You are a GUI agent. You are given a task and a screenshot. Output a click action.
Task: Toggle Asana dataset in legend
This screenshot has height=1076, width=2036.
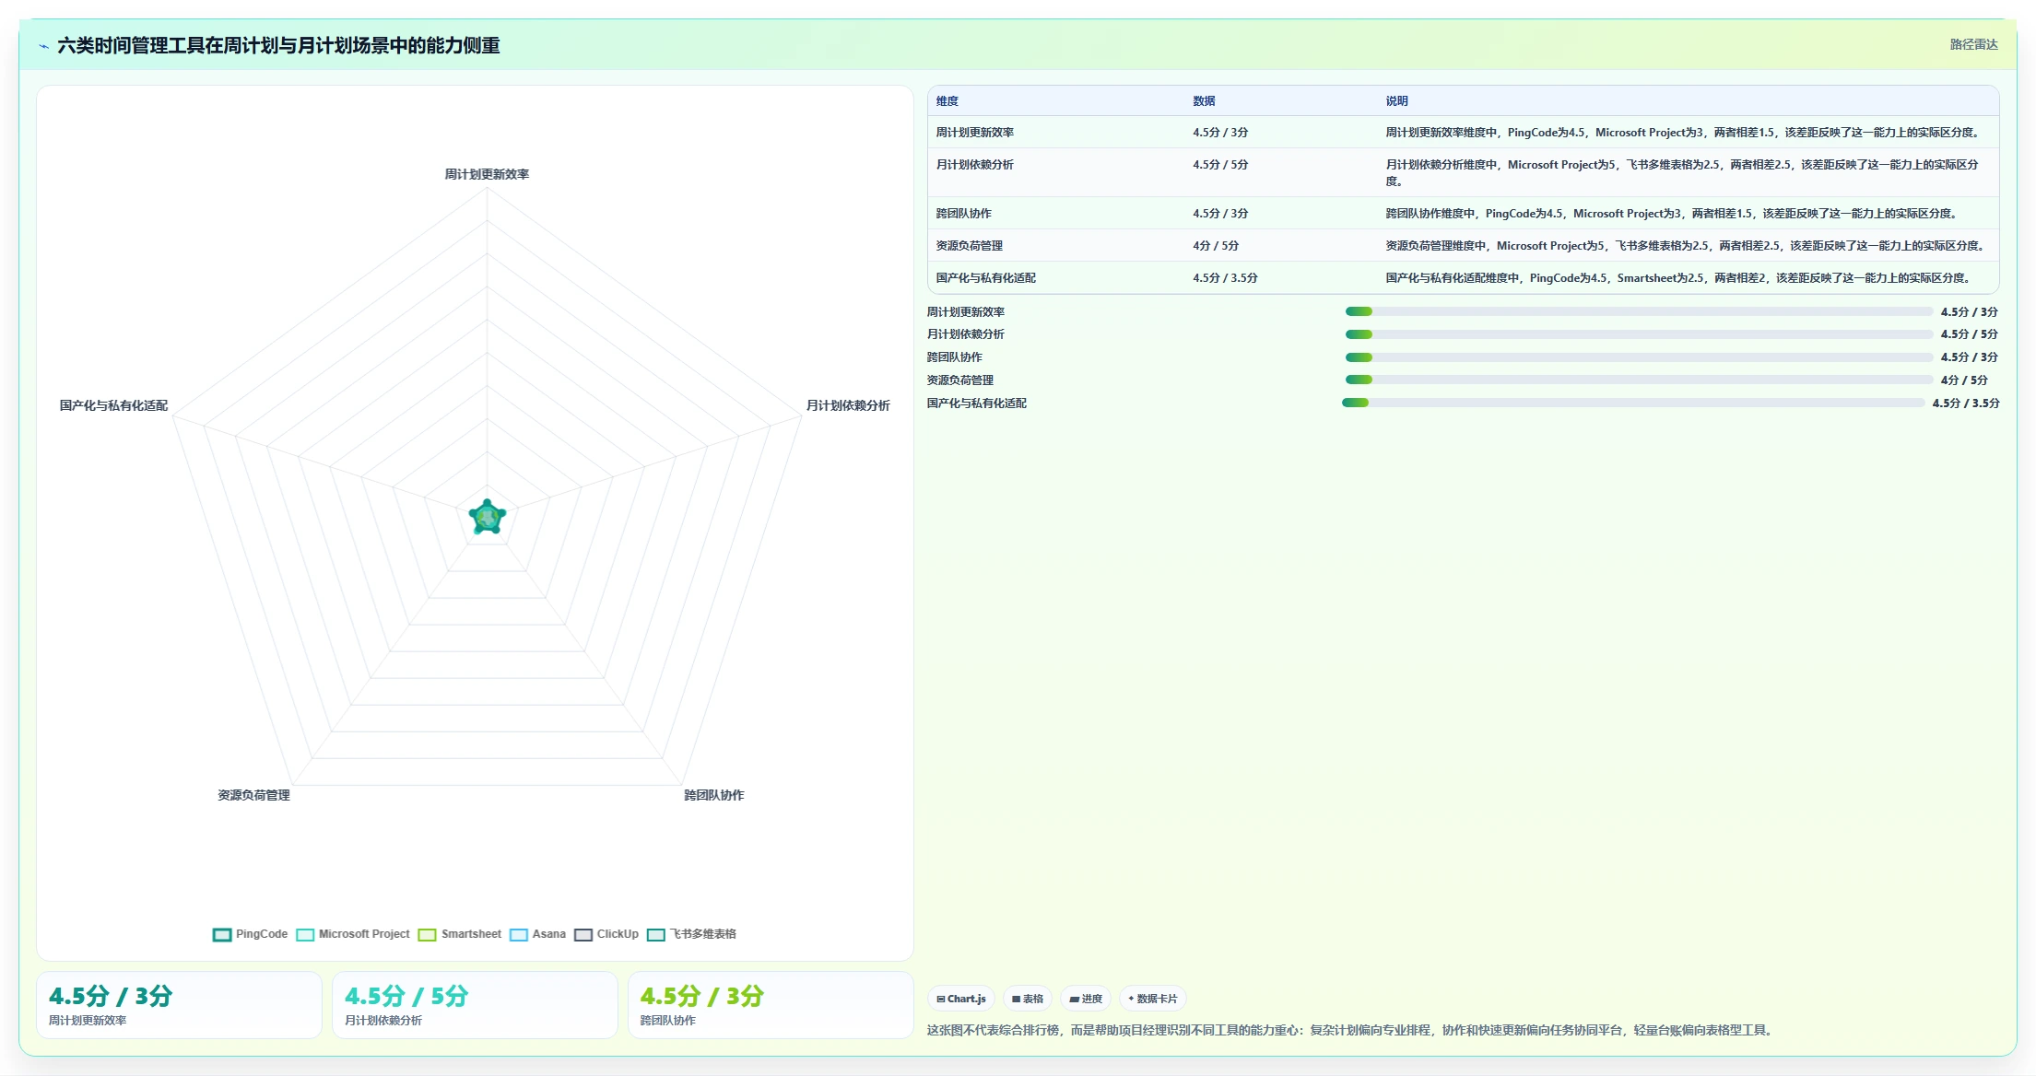pos(538,934)
